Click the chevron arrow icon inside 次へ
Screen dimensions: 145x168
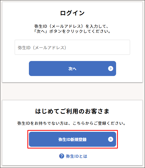tap(111, 68)
